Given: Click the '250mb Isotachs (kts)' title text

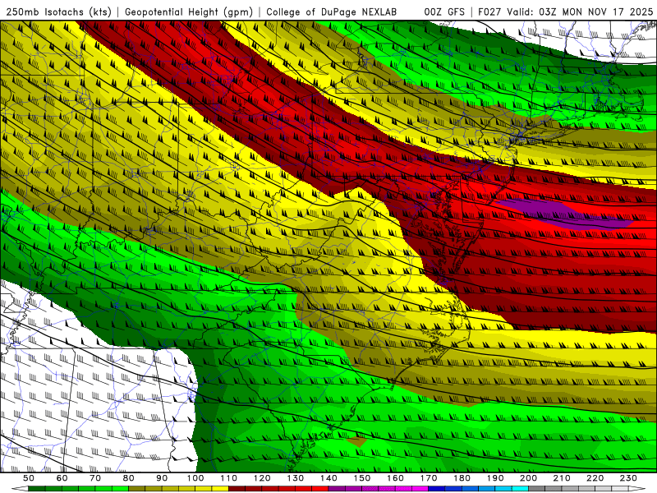Looking at the screenshot, I should 58,12.
